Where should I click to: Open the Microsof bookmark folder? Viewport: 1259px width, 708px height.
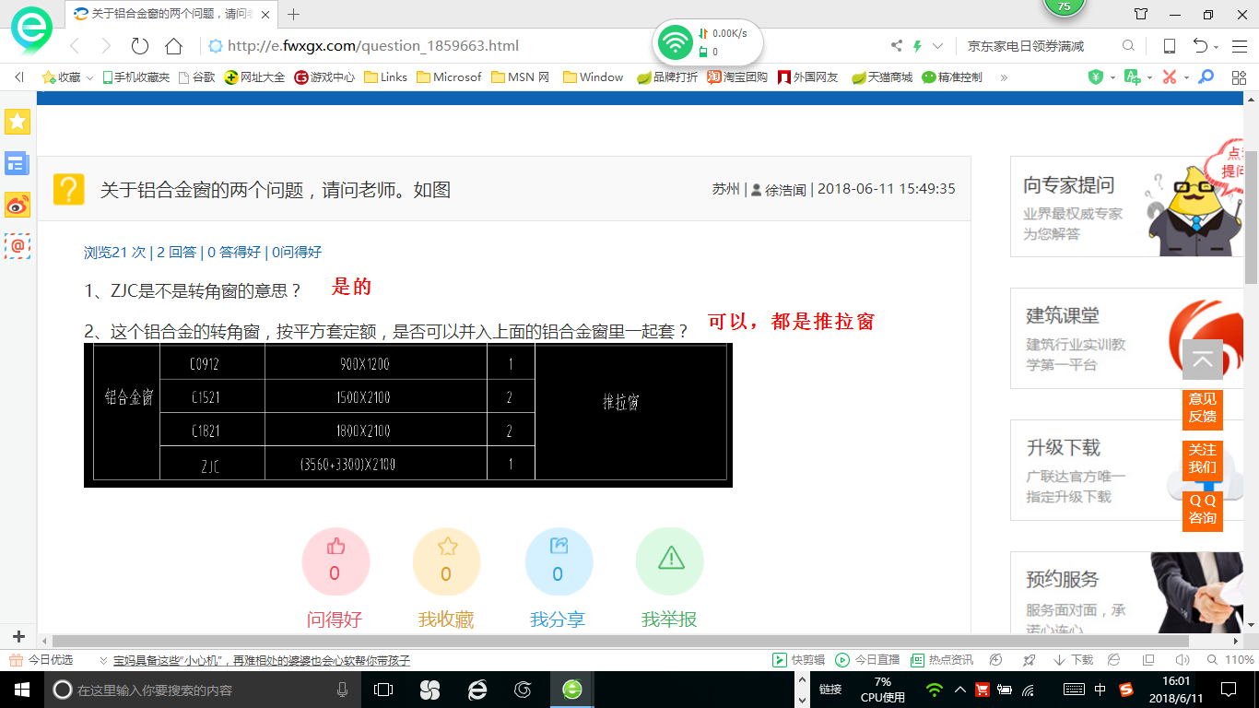[x=449, y=77]
